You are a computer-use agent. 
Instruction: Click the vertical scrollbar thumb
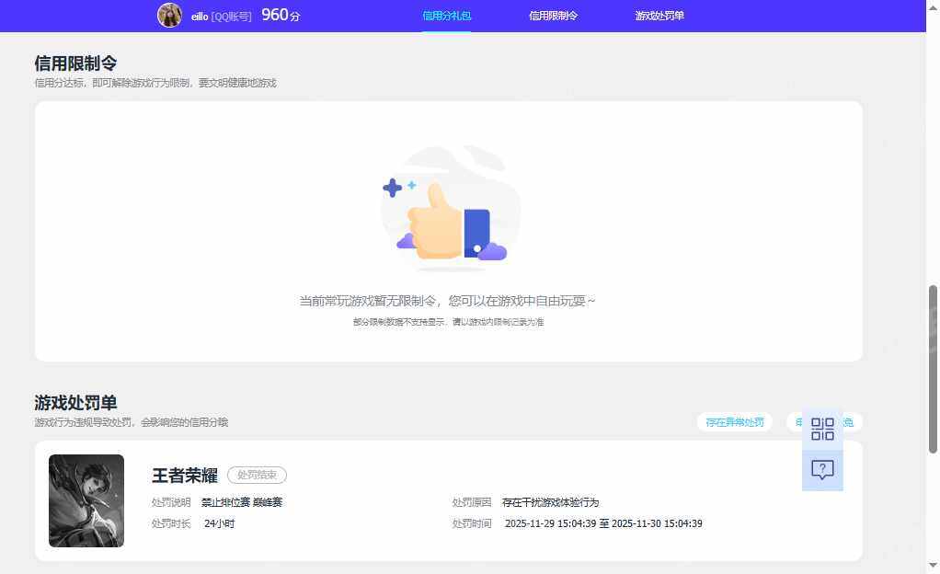pos(933,369)
